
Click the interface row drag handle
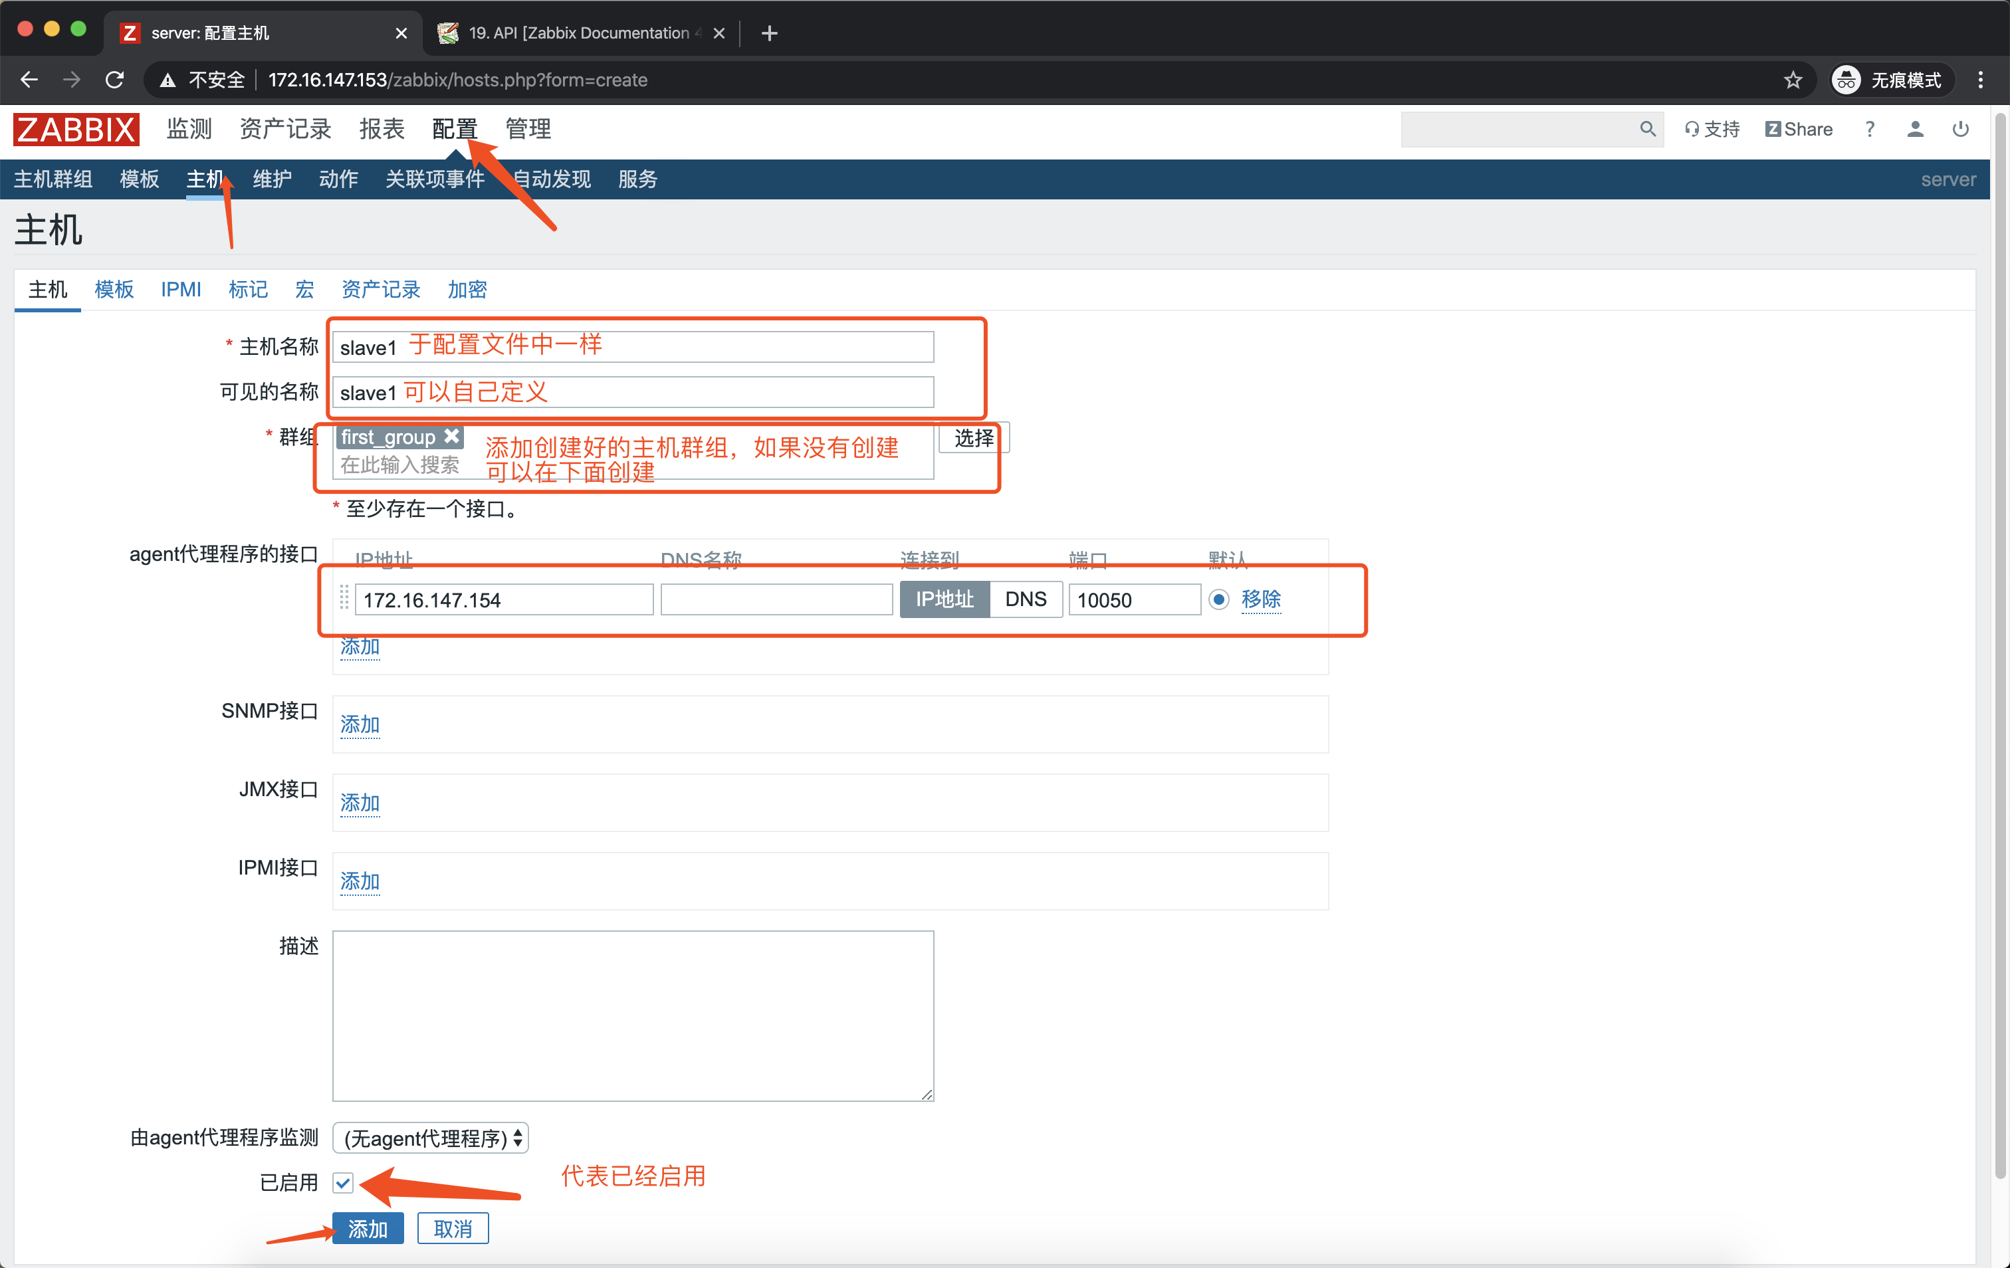pyautogui.click(x=344, y=597)
